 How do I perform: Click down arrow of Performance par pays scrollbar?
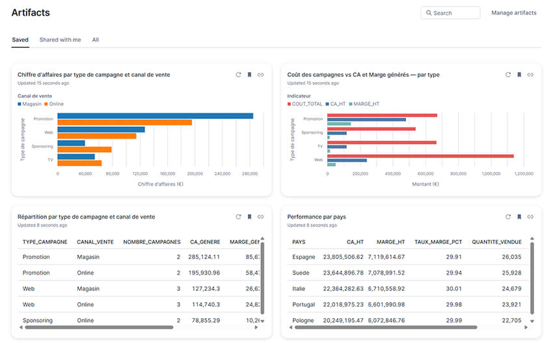pos(532,321)
